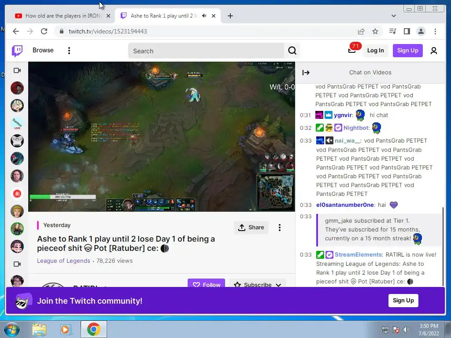The image size is (451, 338).
Task: Go back in Chrome
Action: tap(16, 31)
